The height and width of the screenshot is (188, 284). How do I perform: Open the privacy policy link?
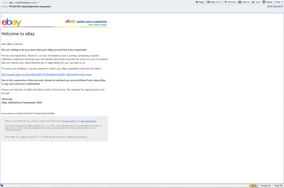(69, 121)
